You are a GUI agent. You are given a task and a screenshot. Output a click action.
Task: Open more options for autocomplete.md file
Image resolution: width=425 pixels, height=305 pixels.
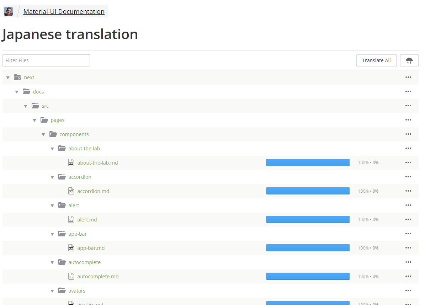click(x=408, y=276)
